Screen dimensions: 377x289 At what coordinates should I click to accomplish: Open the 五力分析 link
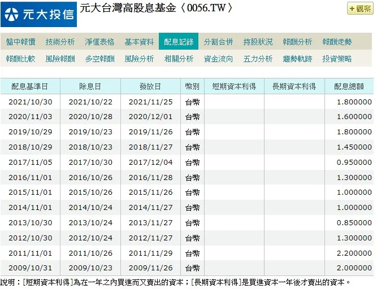[x=258, y=59]
